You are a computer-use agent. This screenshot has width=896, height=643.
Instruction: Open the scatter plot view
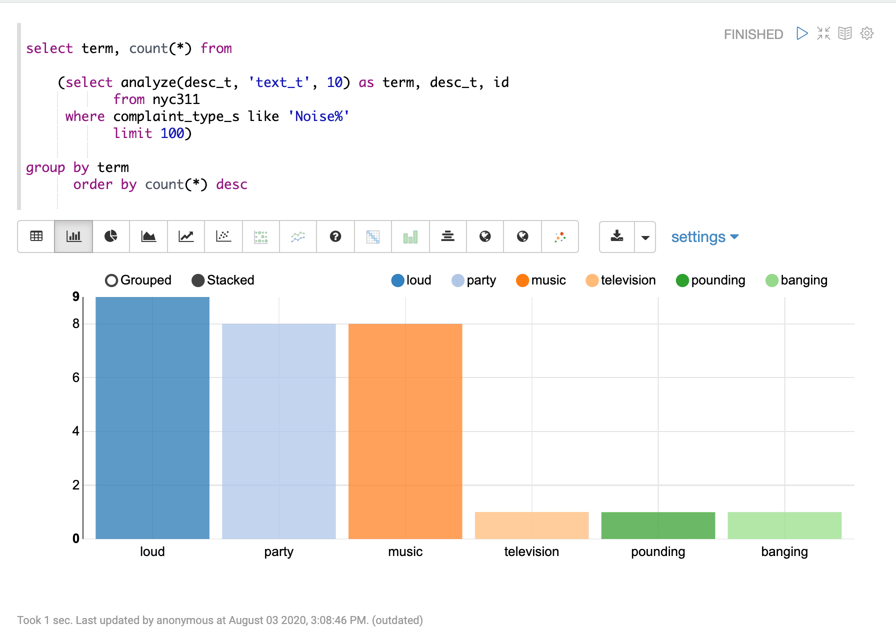coord(223,237)
